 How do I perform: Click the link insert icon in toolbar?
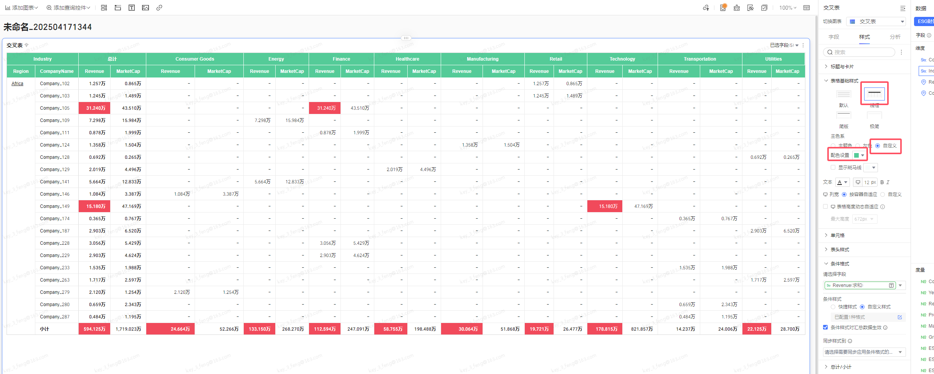point(159,8)
